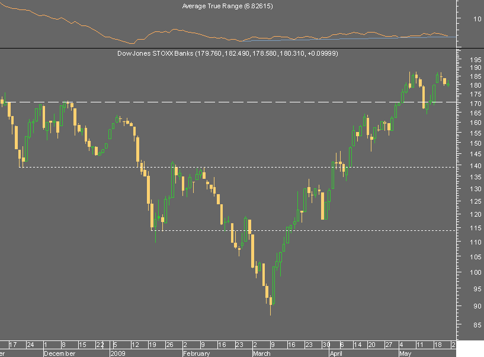This screenshot has height=357, width=484.
Task: Select the "170" price axis label
Action: tap(475, 104)
